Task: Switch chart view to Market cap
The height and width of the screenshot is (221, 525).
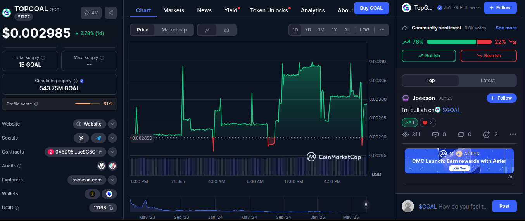Action: coord(174,30)
